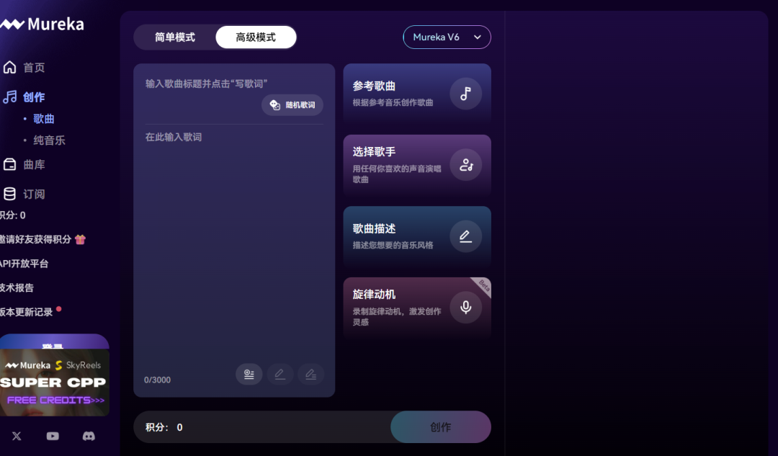The height and width of the screenshot is (456, 778).
Task: Switch to 高级模式 mode
Action: pyautogui.click(x=256, y=37)
